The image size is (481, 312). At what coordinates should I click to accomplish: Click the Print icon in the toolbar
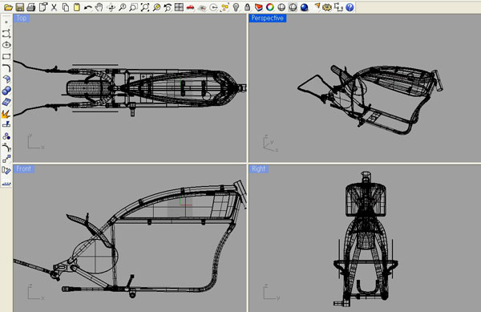coord(31,7)
